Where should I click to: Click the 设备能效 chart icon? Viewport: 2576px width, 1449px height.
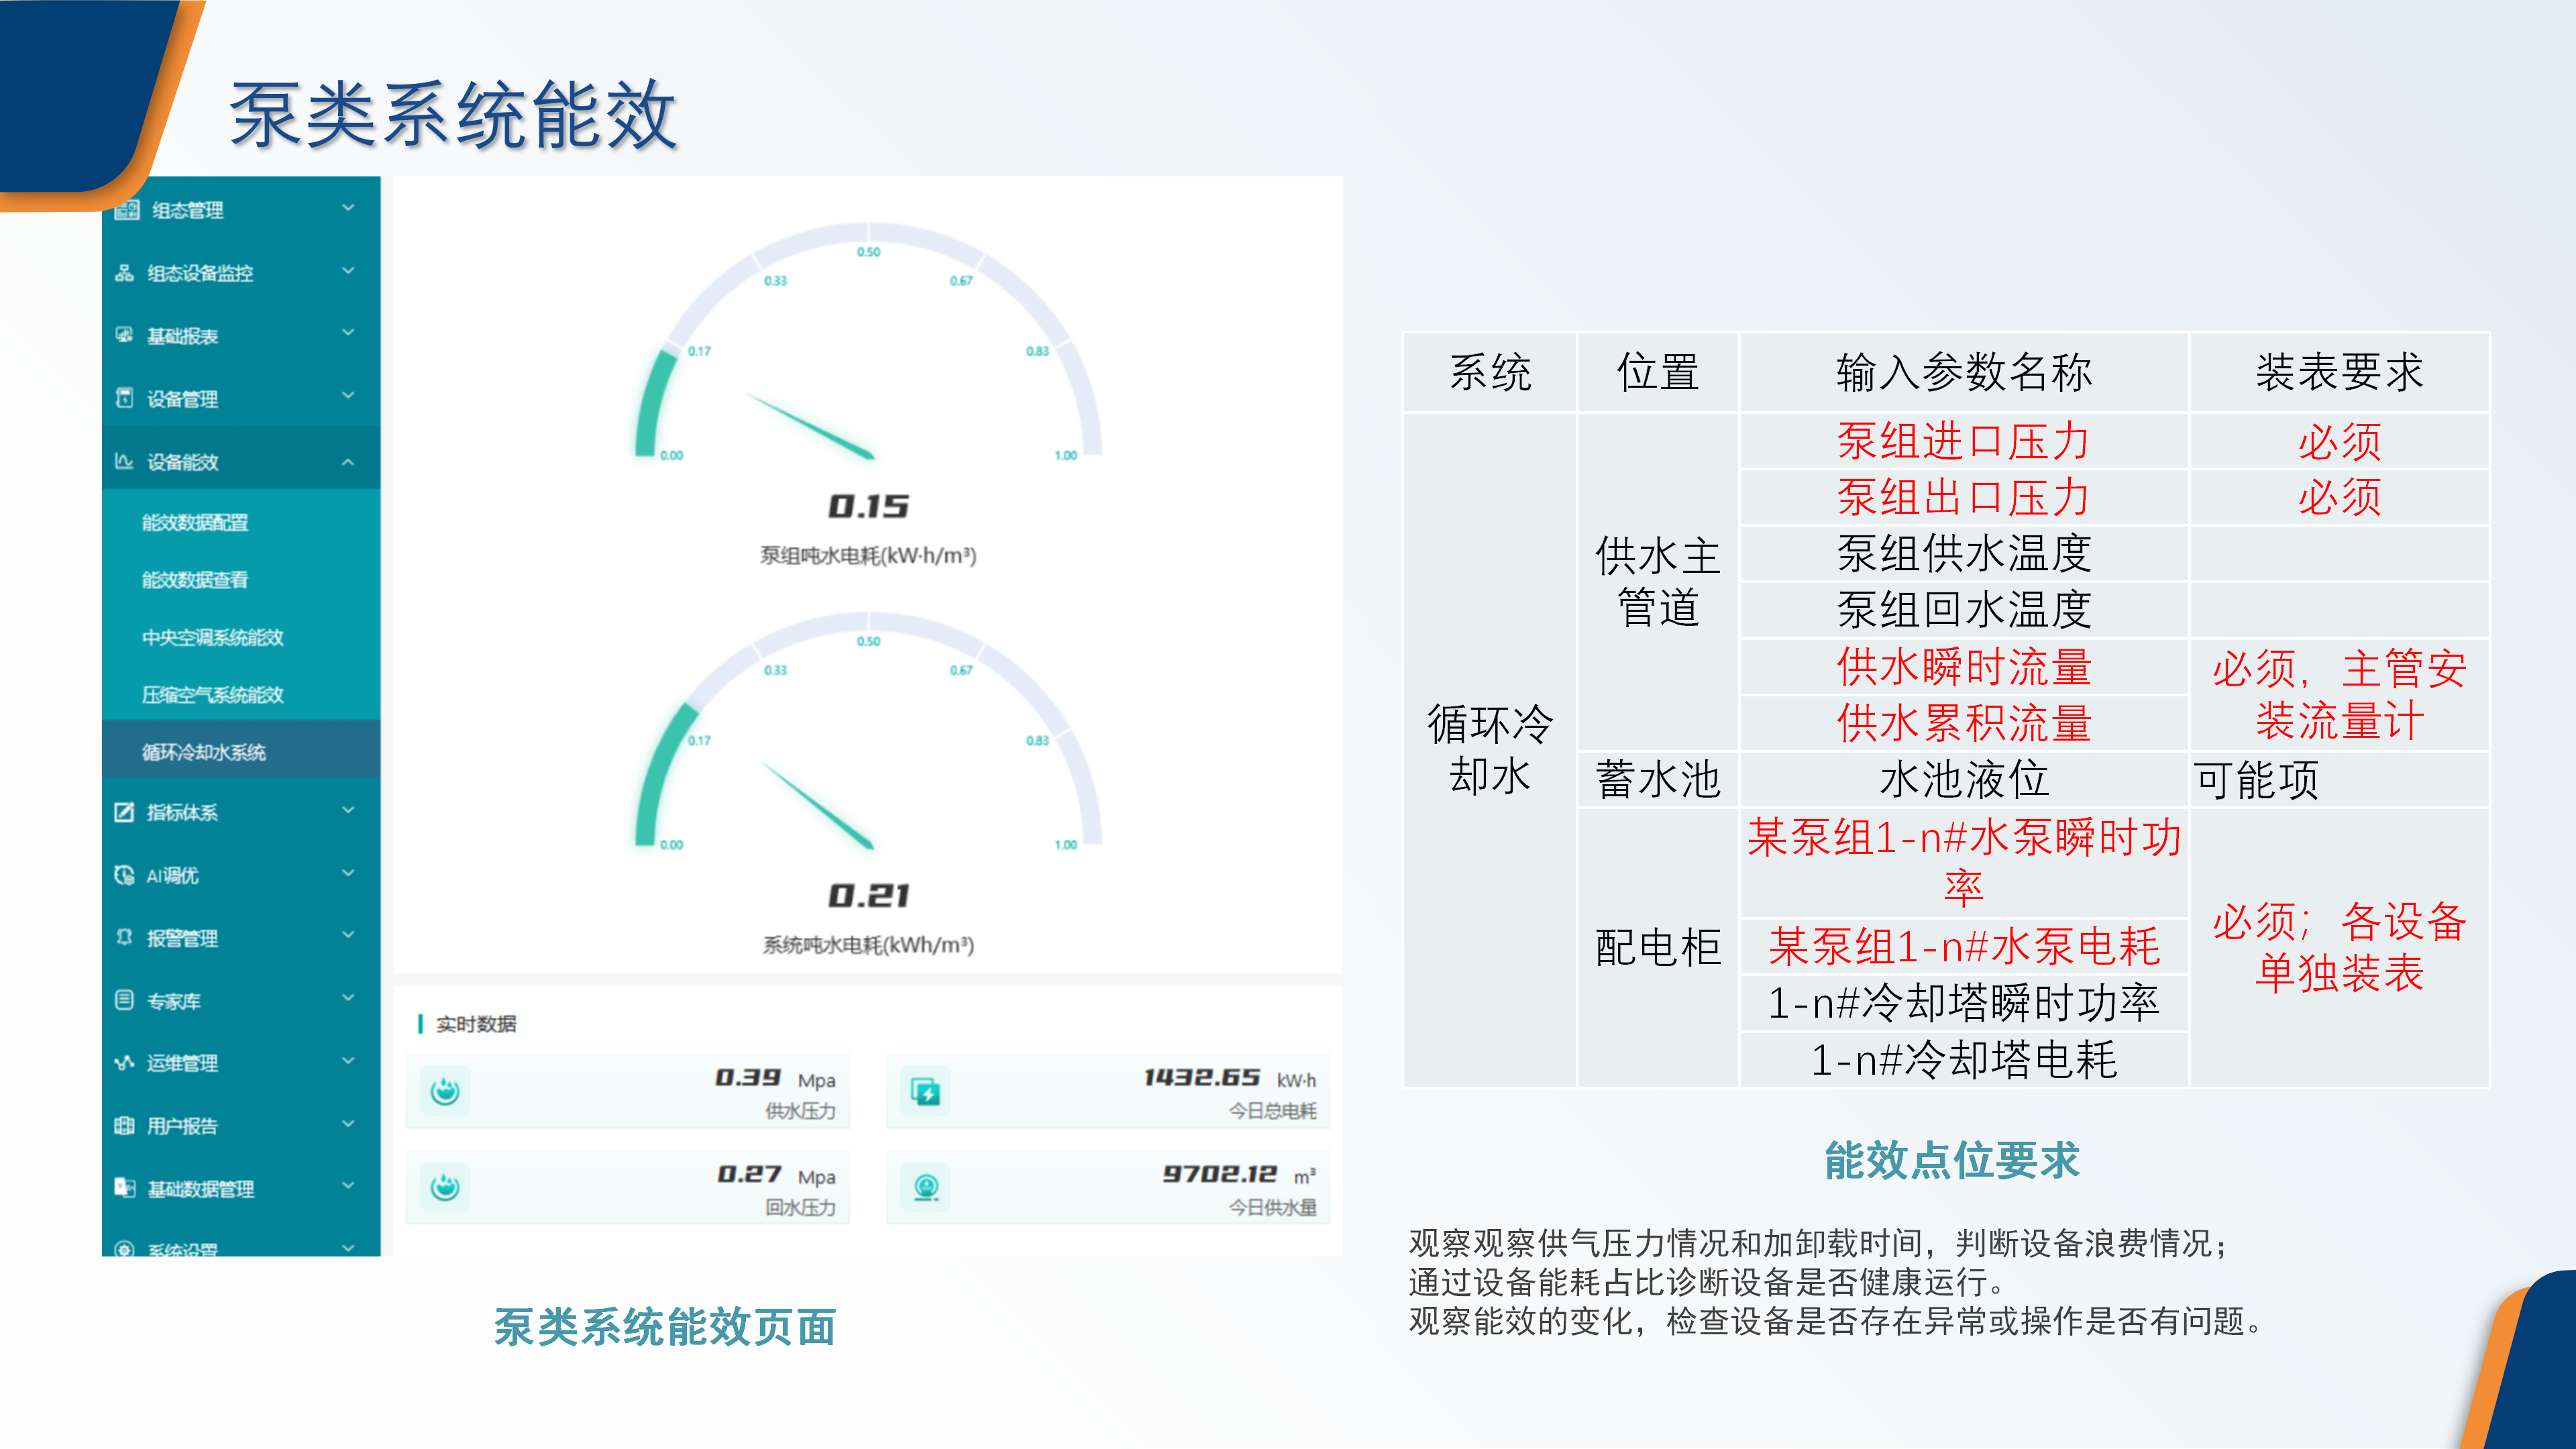click(x=124, y=461)
